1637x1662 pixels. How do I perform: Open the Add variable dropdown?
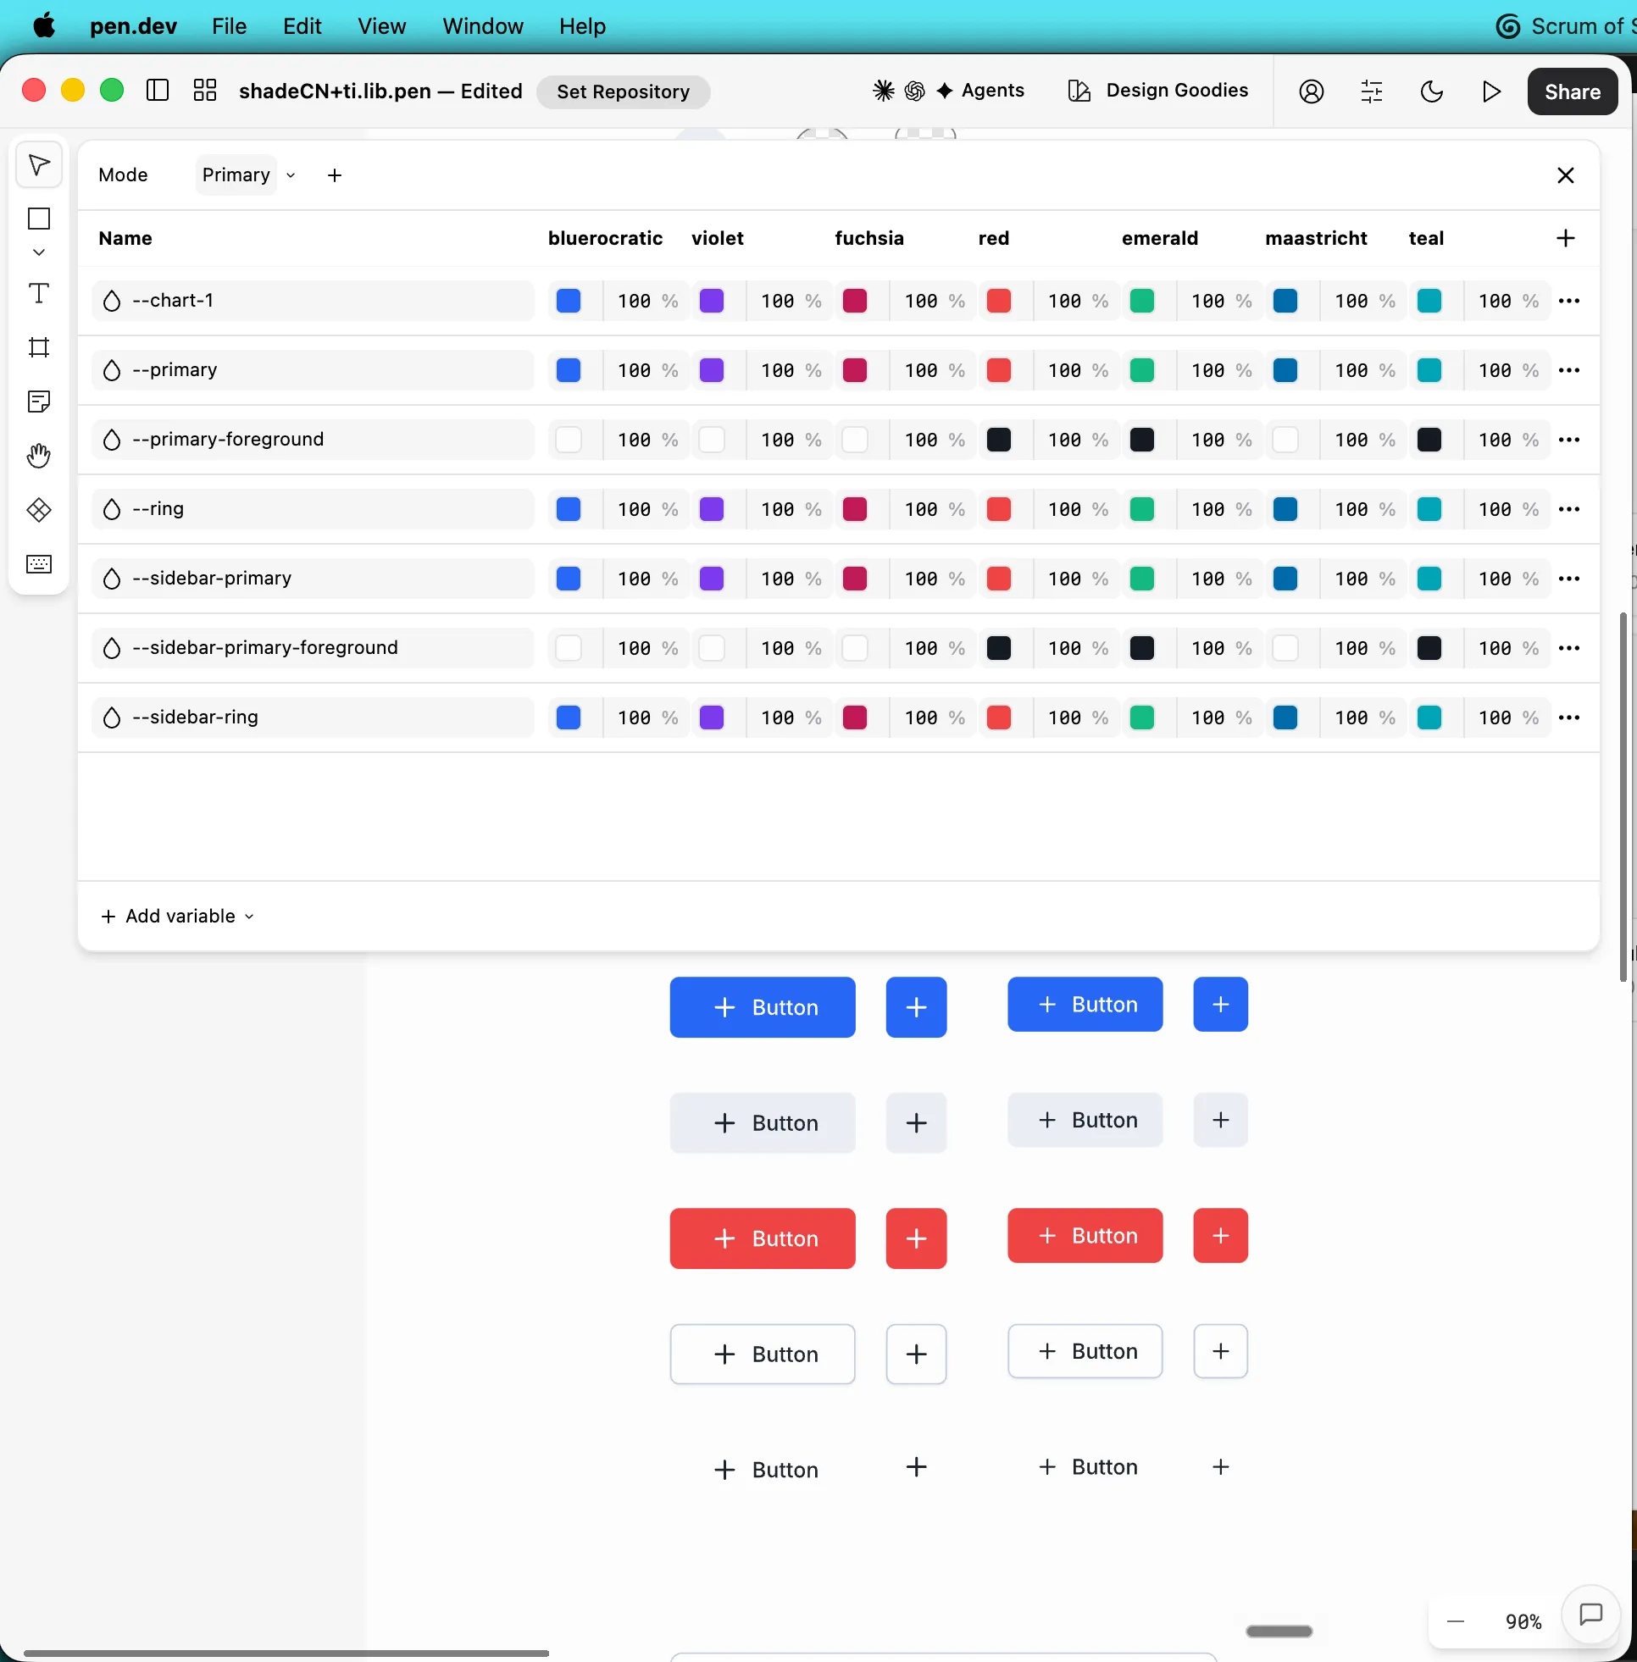point(178,916)
